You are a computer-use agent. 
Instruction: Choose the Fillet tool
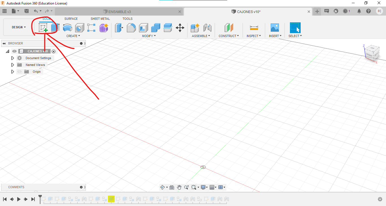[x=131, y=28]
